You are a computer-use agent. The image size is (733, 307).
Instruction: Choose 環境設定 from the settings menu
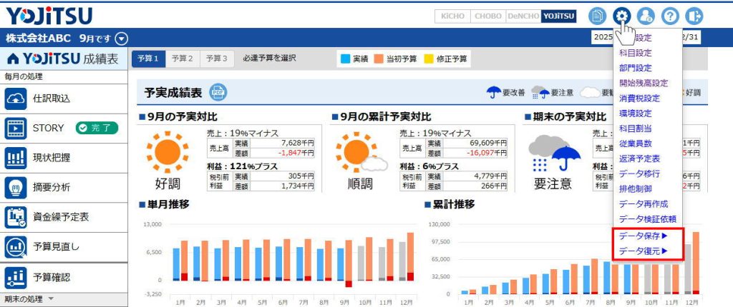coord(636,114)
